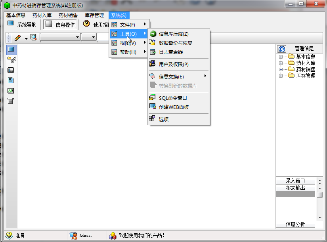Close the 系统(S) menu

(x=119, y=15)
